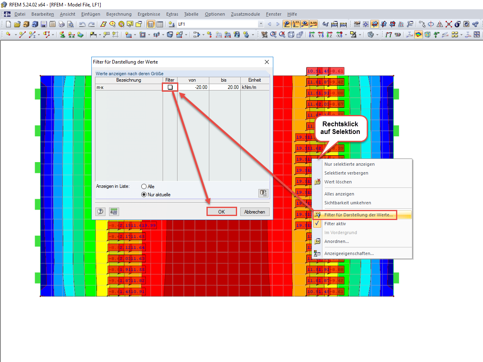Click the view in X direction icon
483x362 pixels.
click(312, 35)
